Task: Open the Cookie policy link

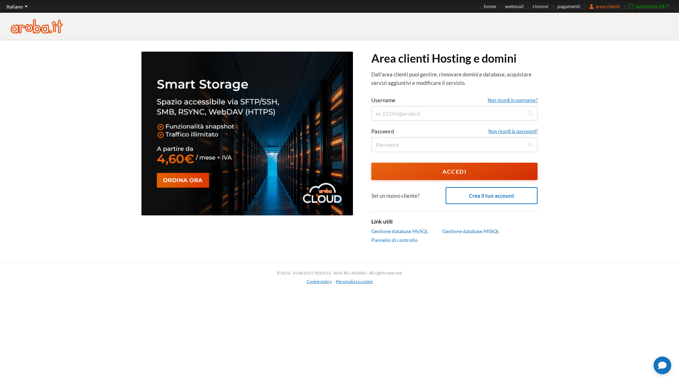Action: point(319,282)
